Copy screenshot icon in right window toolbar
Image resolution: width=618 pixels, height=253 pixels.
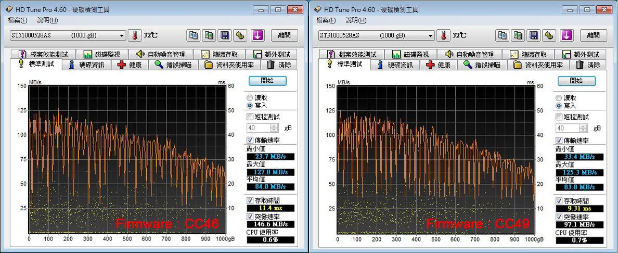click(518, 35)
